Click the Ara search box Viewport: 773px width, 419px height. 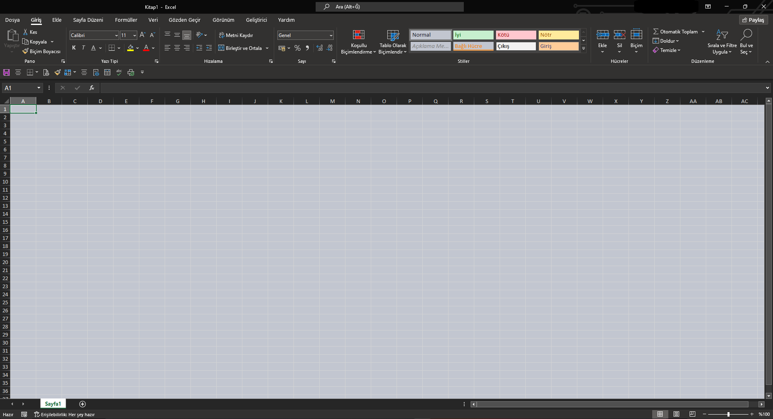pos(390,7)
